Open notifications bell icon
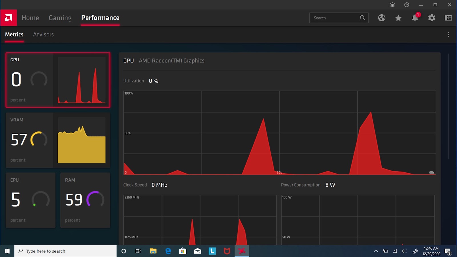This screenshot has width=457, height=257. 415,18
